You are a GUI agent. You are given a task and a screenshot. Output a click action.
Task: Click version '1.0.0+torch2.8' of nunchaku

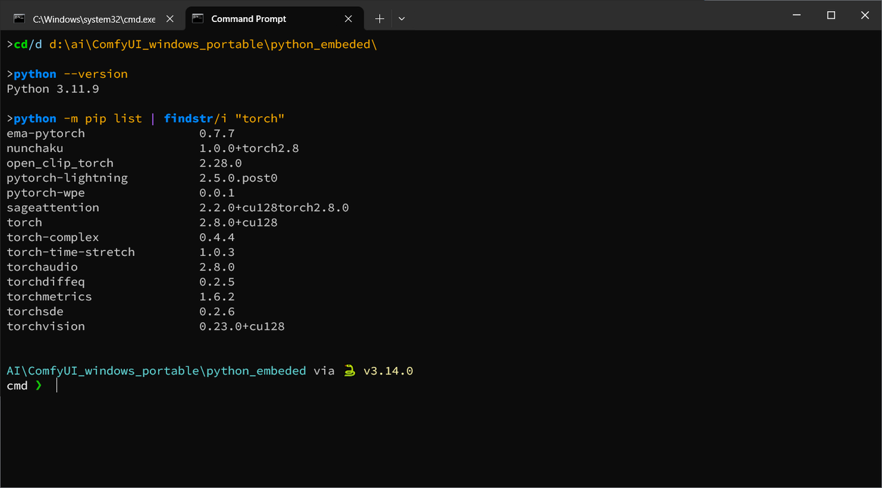[x=249, y=148]
